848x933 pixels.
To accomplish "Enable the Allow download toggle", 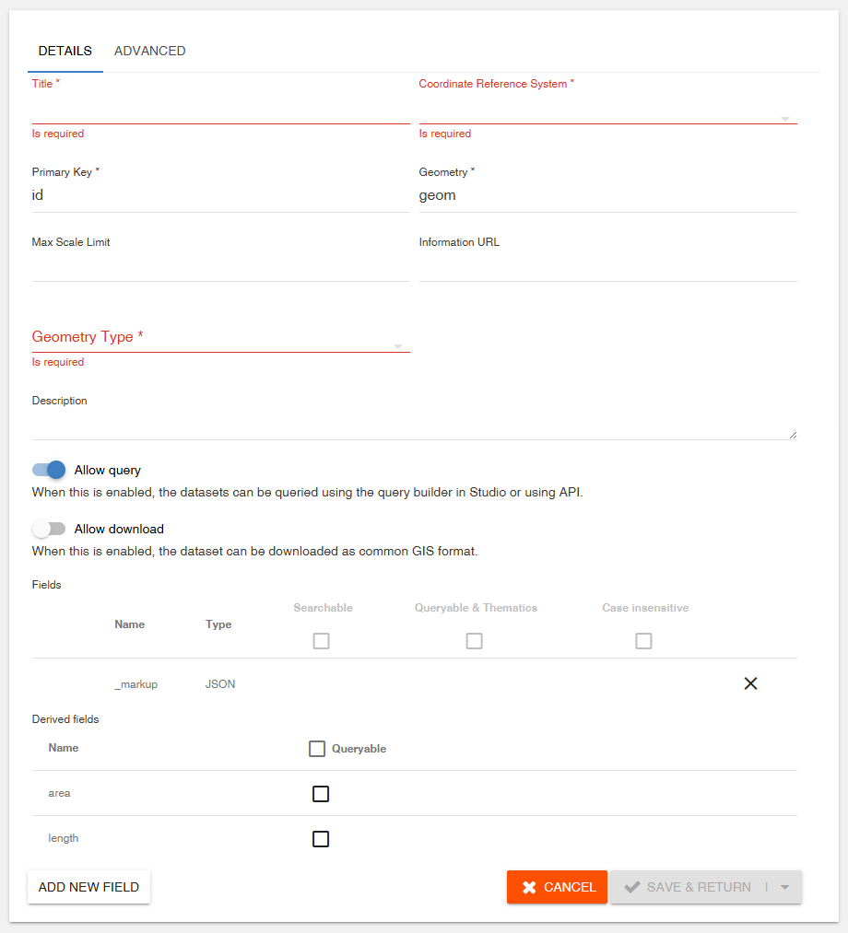I will tap(49, 528).
